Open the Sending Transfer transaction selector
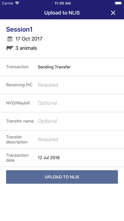124x221 pixels. click(62, 67)
